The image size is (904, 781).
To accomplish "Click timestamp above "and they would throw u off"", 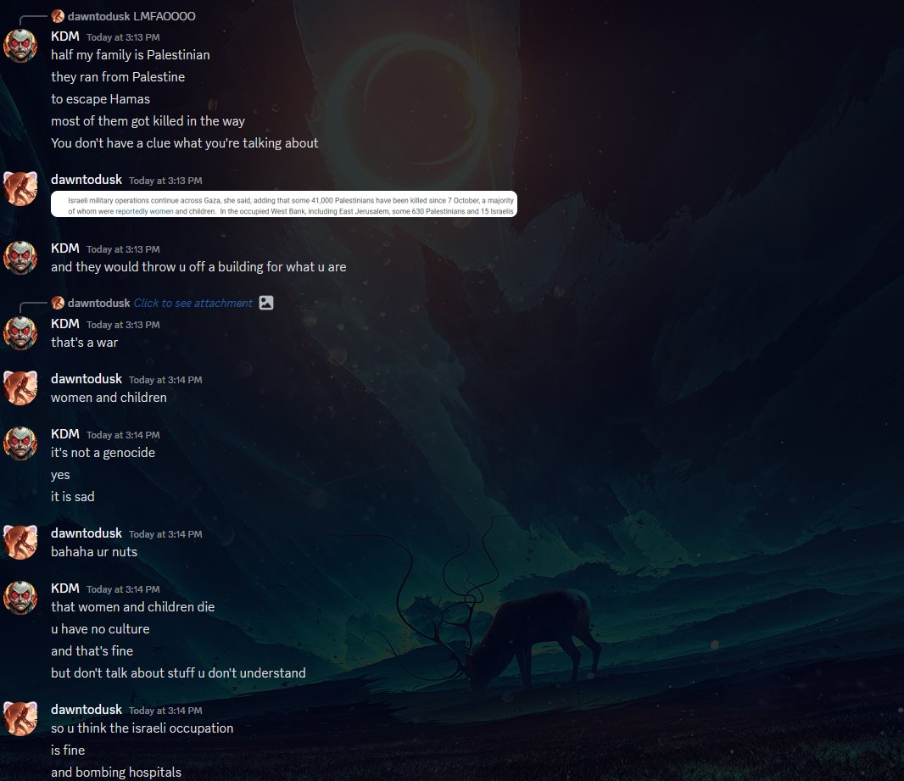I will click(123, 249).
